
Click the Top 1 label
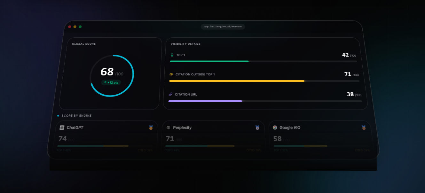pos(181,55)
